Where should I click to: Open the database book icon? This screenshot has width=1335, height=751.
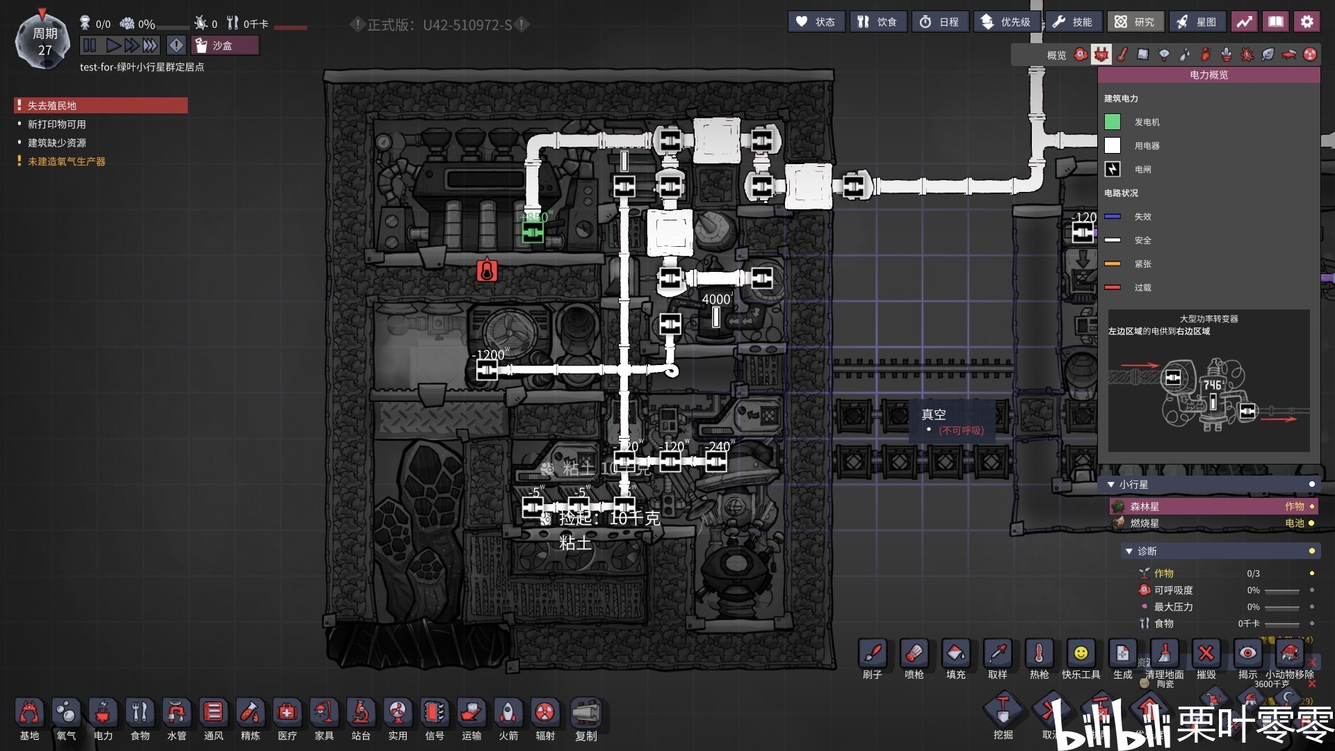(x=1276, y=22)
